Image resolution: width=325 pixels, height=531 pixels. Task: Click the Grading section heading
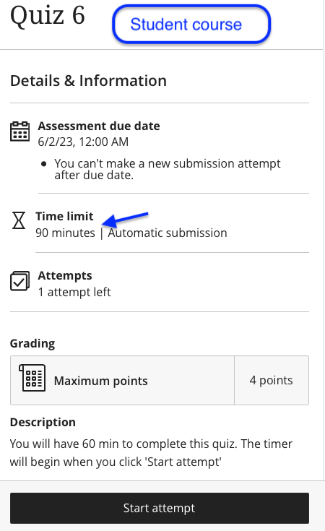point(32,343)
